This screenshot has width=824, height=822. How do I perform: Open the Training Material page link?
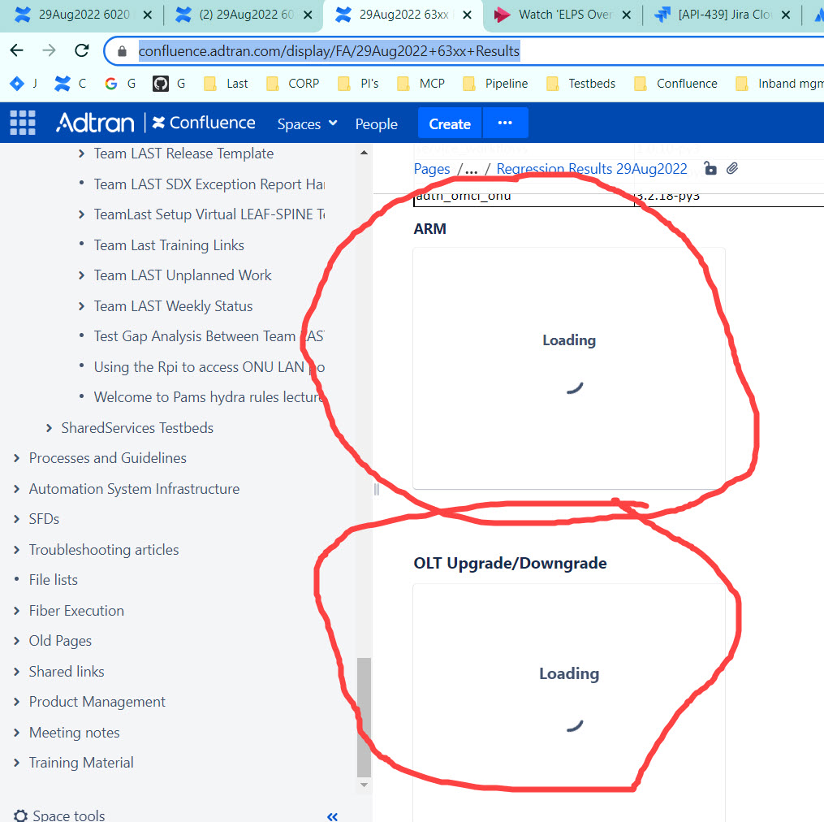click(x=81, y=763)
